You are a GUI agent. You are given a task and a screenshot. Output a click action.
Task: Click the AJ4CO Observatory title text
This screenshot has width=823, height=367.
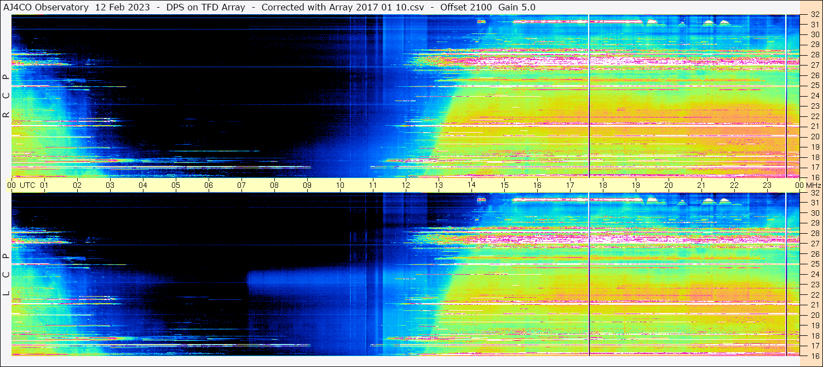pos(46,7)
